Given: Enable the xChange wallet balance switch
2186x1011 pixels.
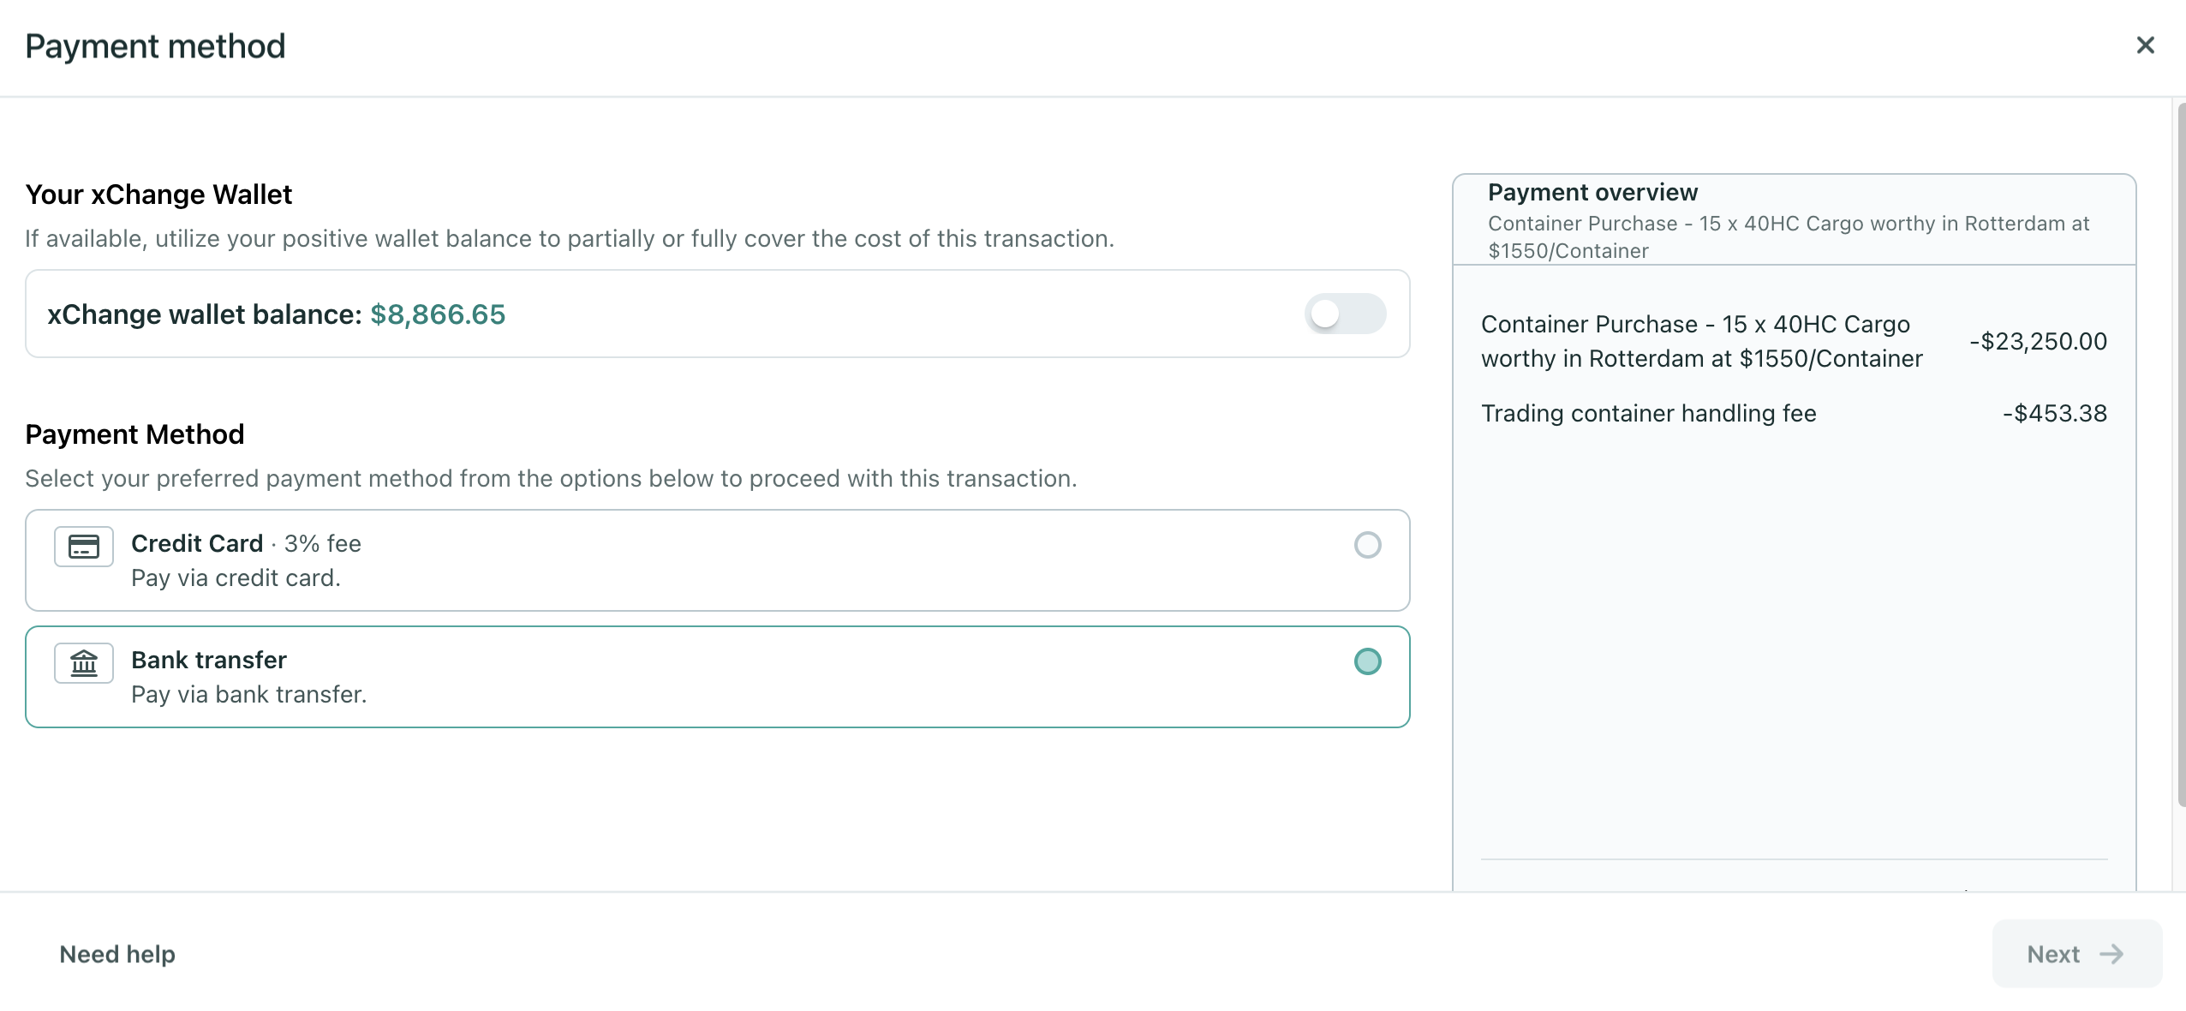Looking at the screenshot, I should click(1345, 314).
